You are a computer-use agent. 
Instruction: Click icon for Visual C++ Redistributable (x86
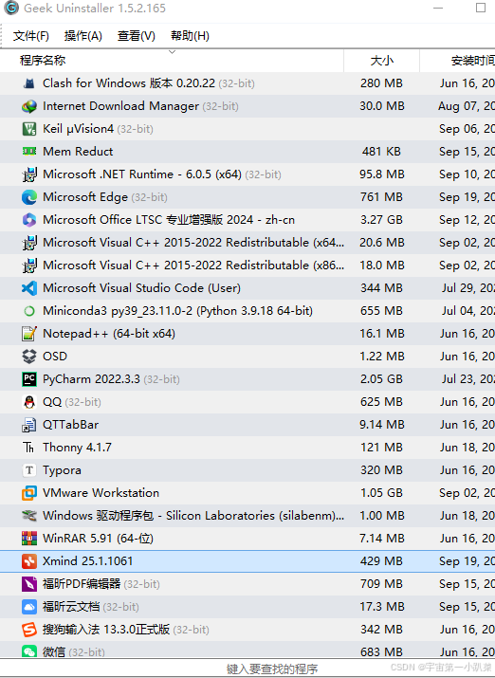coord(29,266)
